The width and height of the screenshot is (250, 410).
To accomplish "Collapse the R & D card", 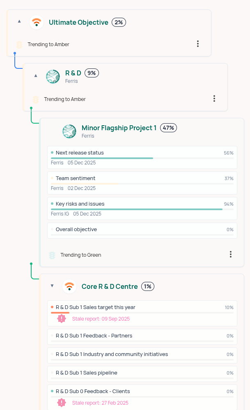I will point(35,75).
